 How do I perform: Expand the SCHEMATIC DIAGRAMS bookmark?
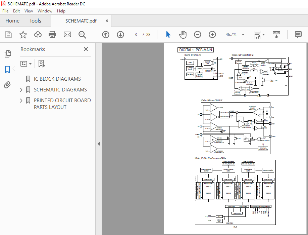(21, 90)
